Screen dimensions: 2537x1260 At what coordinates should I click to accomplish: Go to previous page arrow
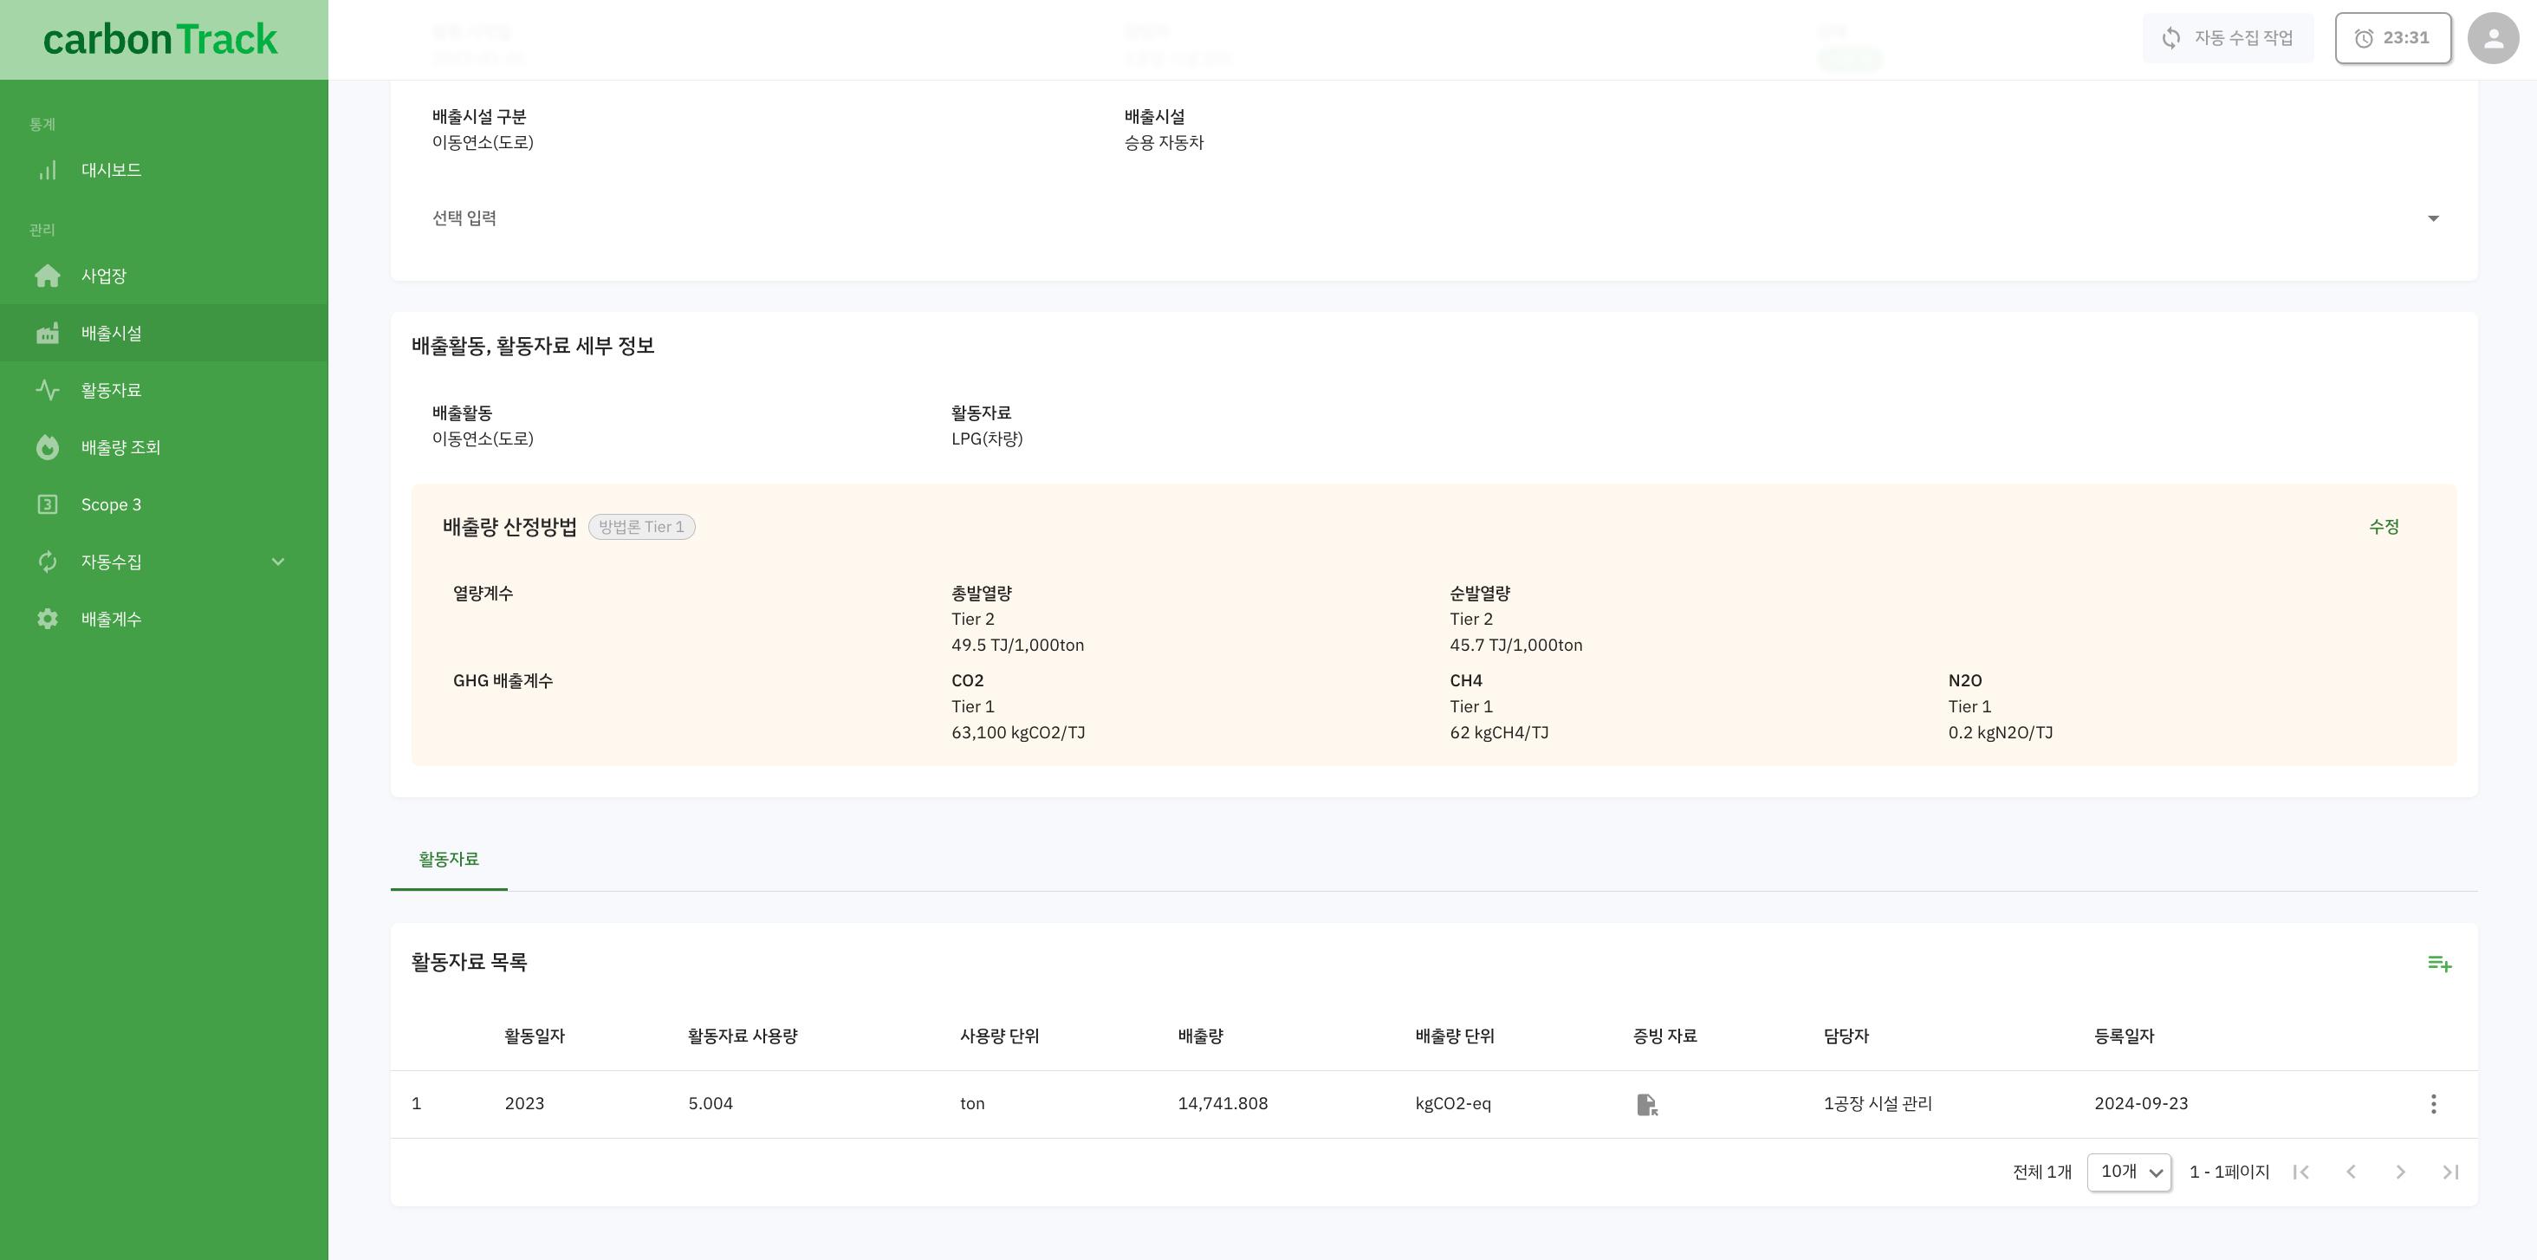[2350, 1172]
